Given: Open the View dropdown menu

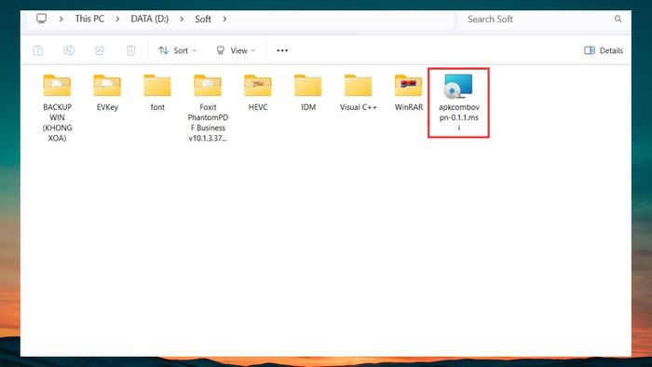Looking at the screenshot, I should [236, 50].
